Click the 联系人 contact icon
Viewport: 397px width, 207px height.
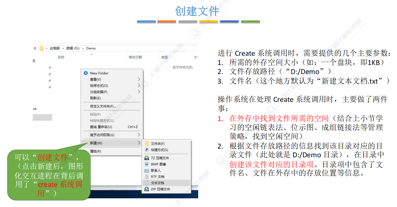pos(147,170)
